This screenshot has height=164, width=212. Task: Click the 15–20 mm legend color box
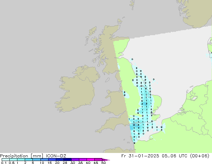point(52,160)
